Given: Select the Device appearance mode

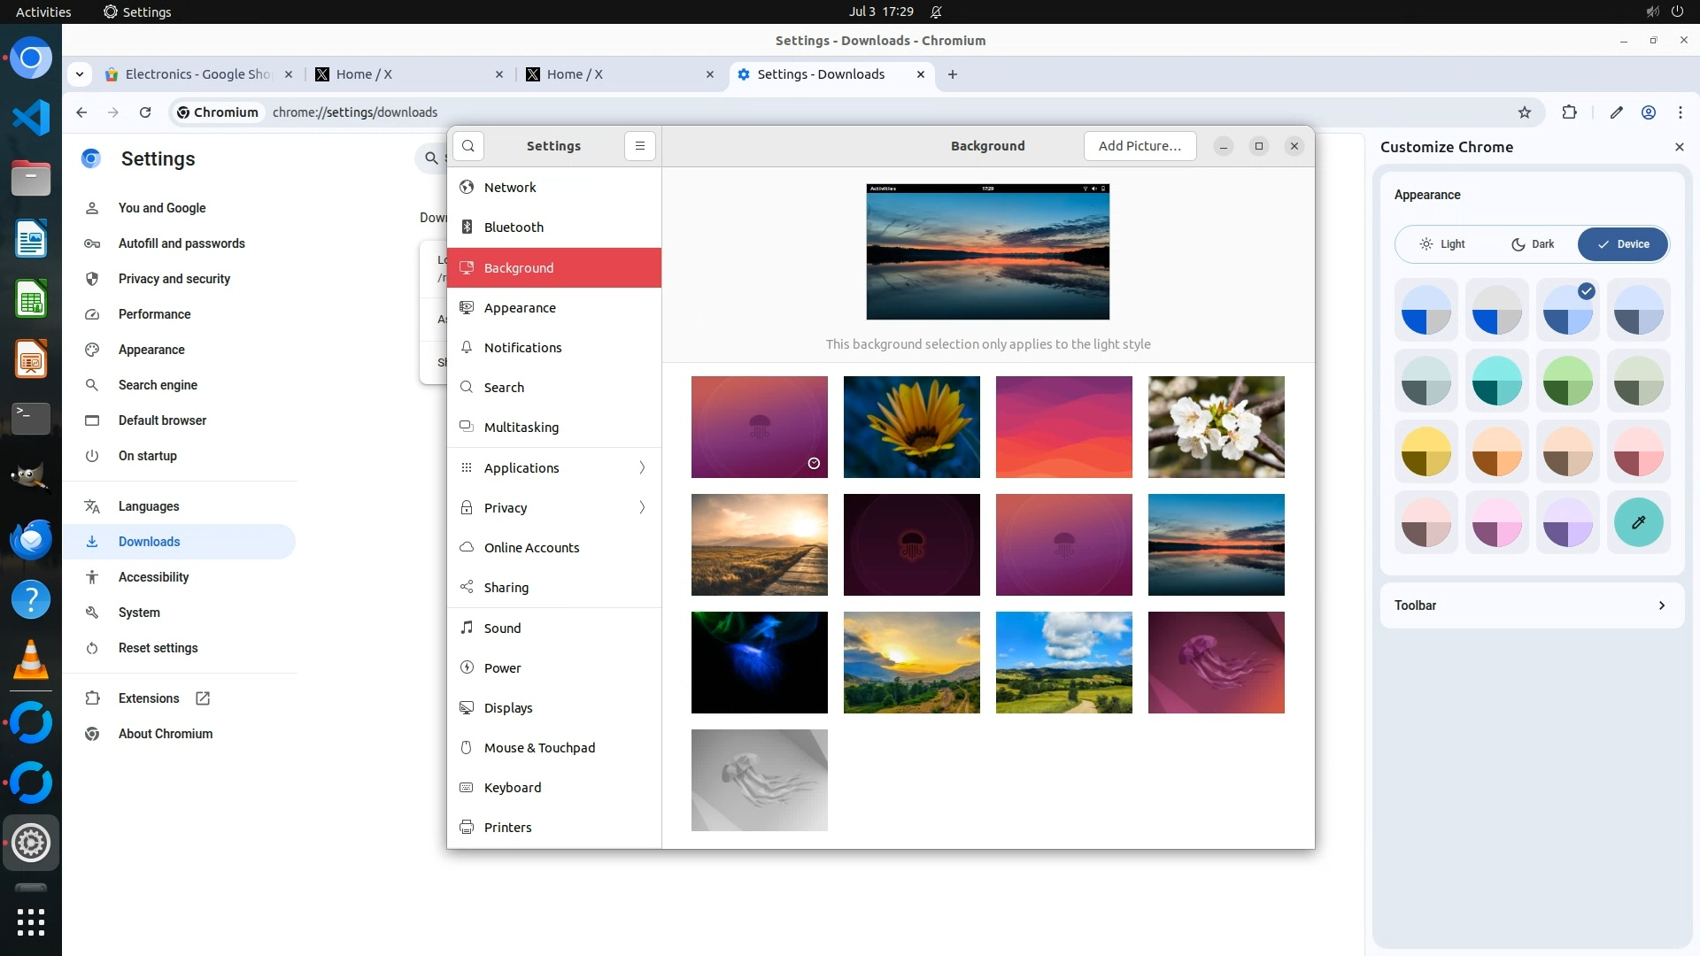Looking at the screenshot, I should pyautogui.click(x=1623, y=244).
